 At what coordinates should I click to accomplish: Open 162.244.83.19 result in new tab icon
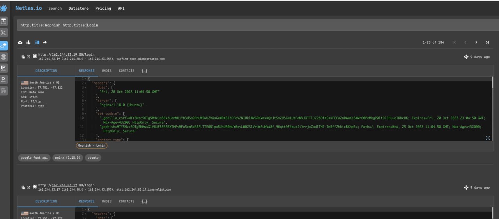[x=28, y=57]
